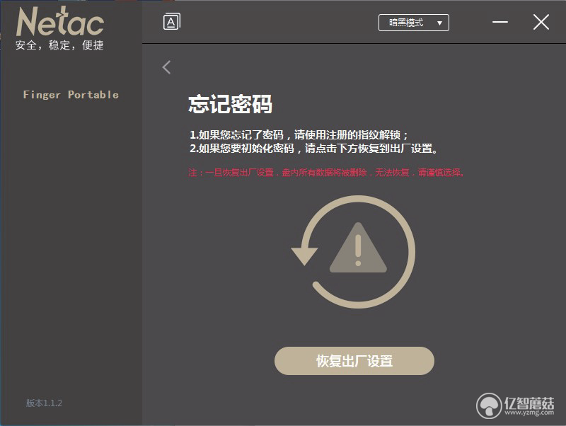Minimize the Netac window
Viewport: 566px width, 426px height.
tap(500, 22)
